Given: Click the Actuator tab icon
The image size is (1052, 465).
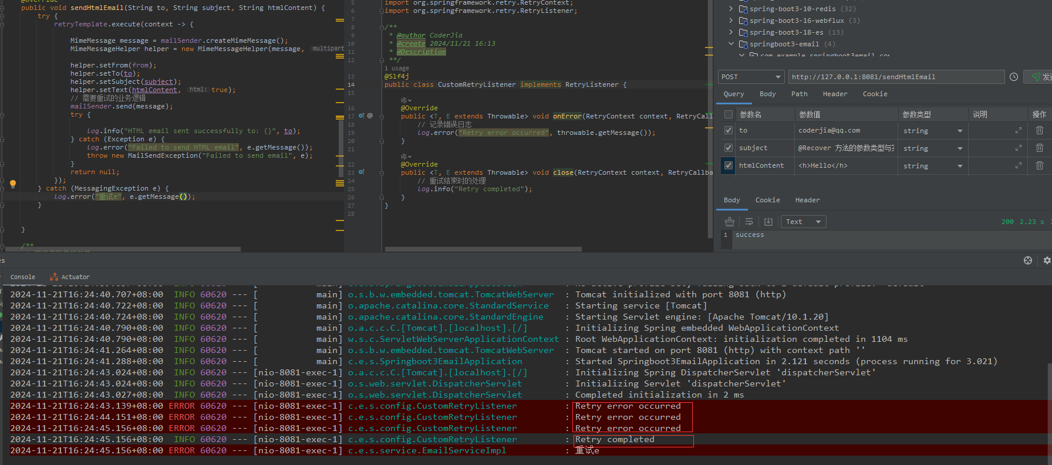Looking at the screenshot, I should point(54,277).
